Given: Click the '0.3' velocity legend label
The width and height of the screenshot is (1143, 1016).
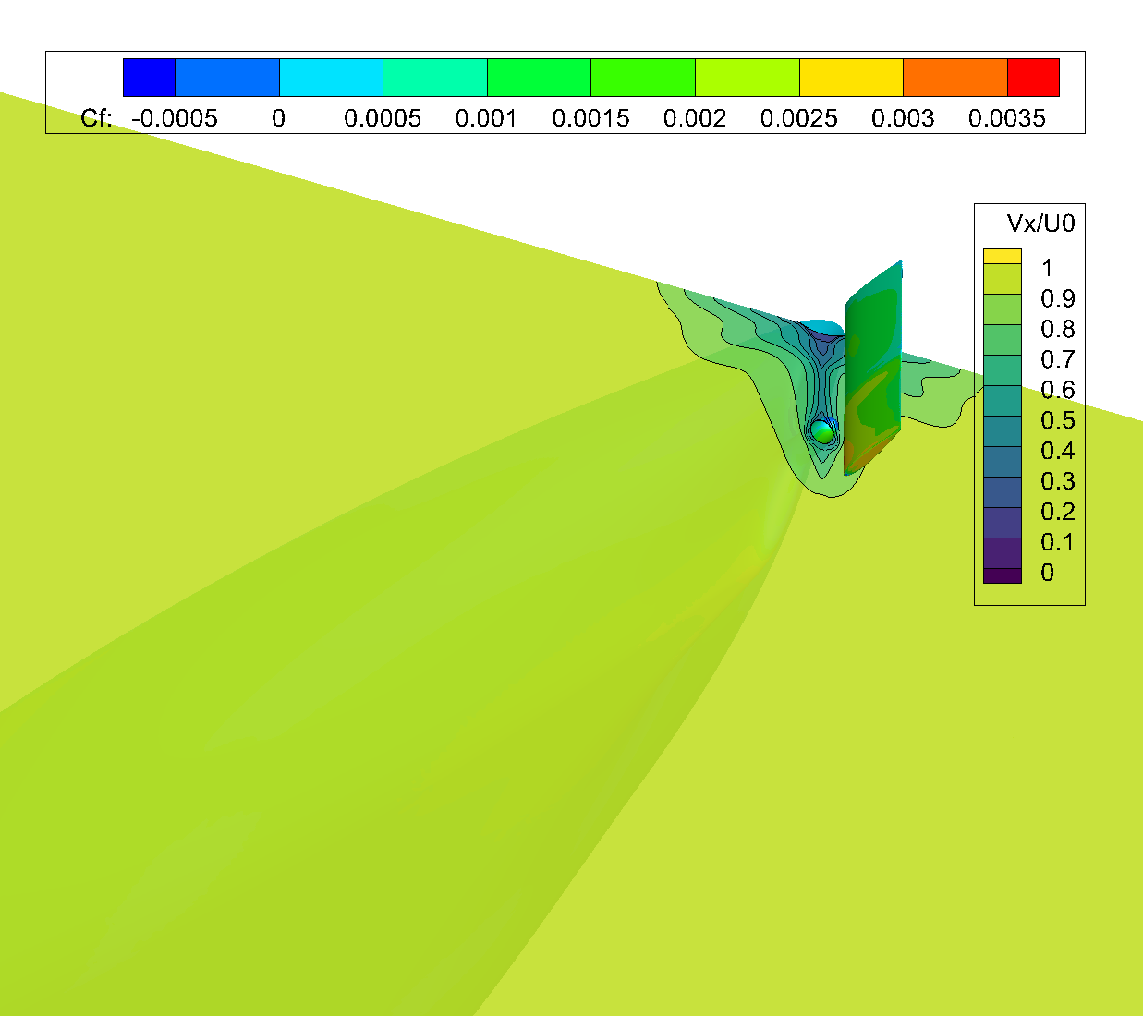Looking at the screenshot, I should click(1058, 481).
